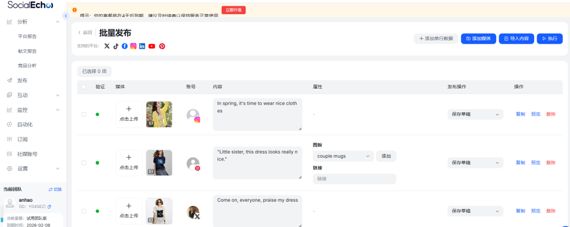Click the Pinterest platform icon

click(162, 46)
